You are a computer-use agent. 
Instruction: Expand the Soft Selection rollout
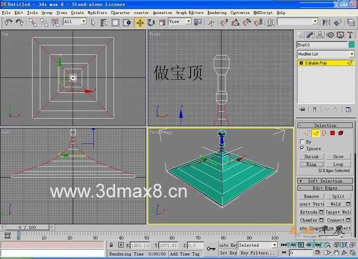click(x=325, y=181)
